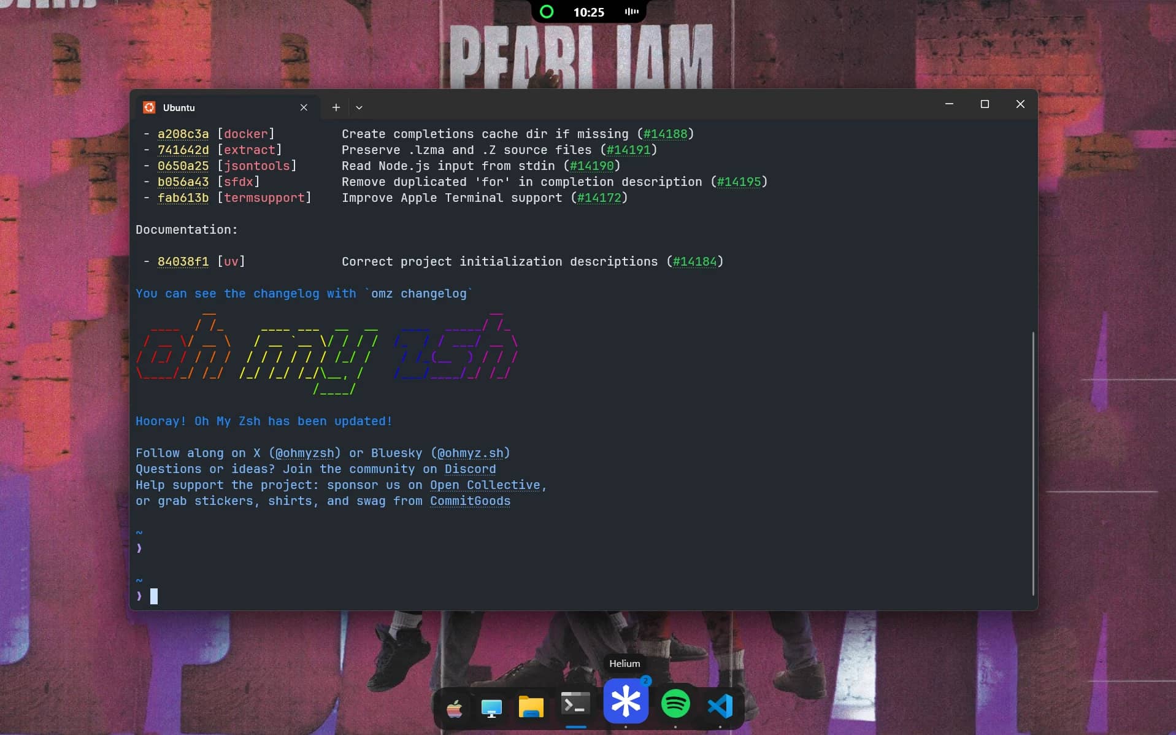Open a new terminal tab
This screenshot has height=735, width=1176.
point(336,107)
